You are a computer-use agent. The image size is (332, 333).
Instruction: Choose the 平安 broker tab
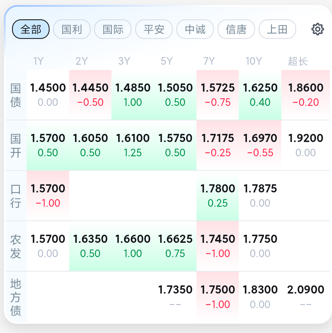point(154,29)
